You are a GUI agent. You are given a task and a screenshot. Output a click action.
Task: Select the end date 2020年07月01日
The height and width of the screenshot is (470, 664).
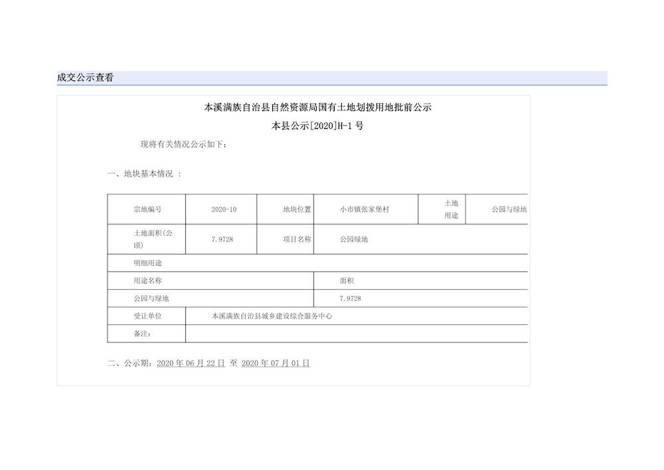[x=276, y=363]
